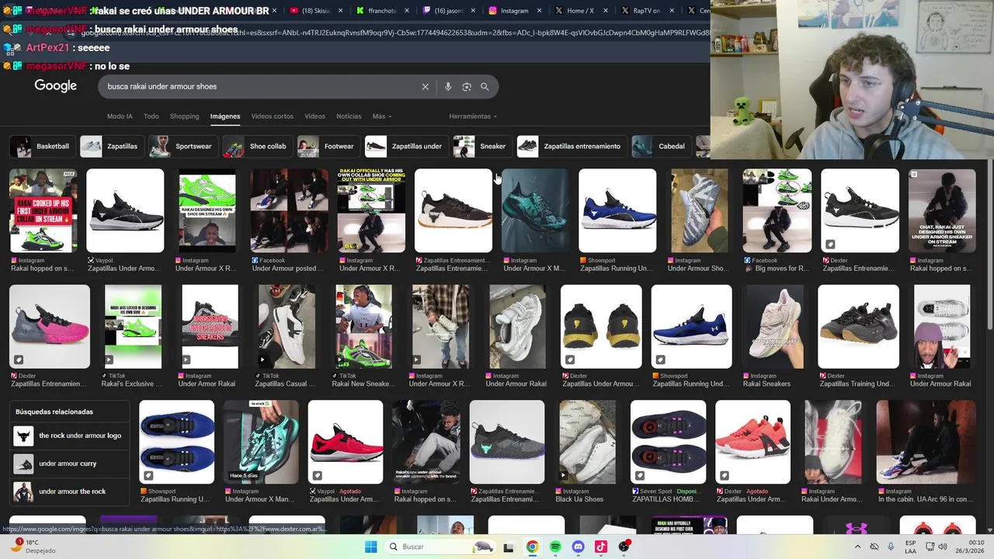Open 'Zapatillas Training Und...' Dexter result

click(858, 326)
